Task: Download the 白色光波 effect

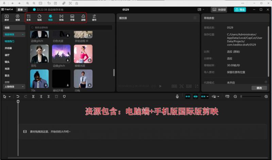Action: pos(68,35)
